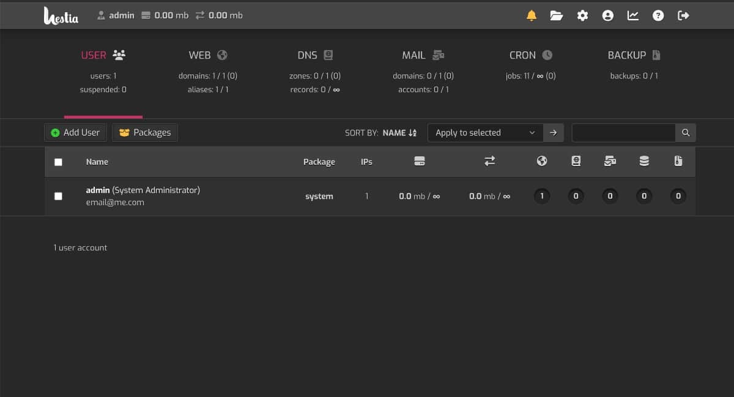The width and height of the screenshot is (734, 397).
Task: Tick the select-all checkbox in header
Action: click(x=58, y=162)
